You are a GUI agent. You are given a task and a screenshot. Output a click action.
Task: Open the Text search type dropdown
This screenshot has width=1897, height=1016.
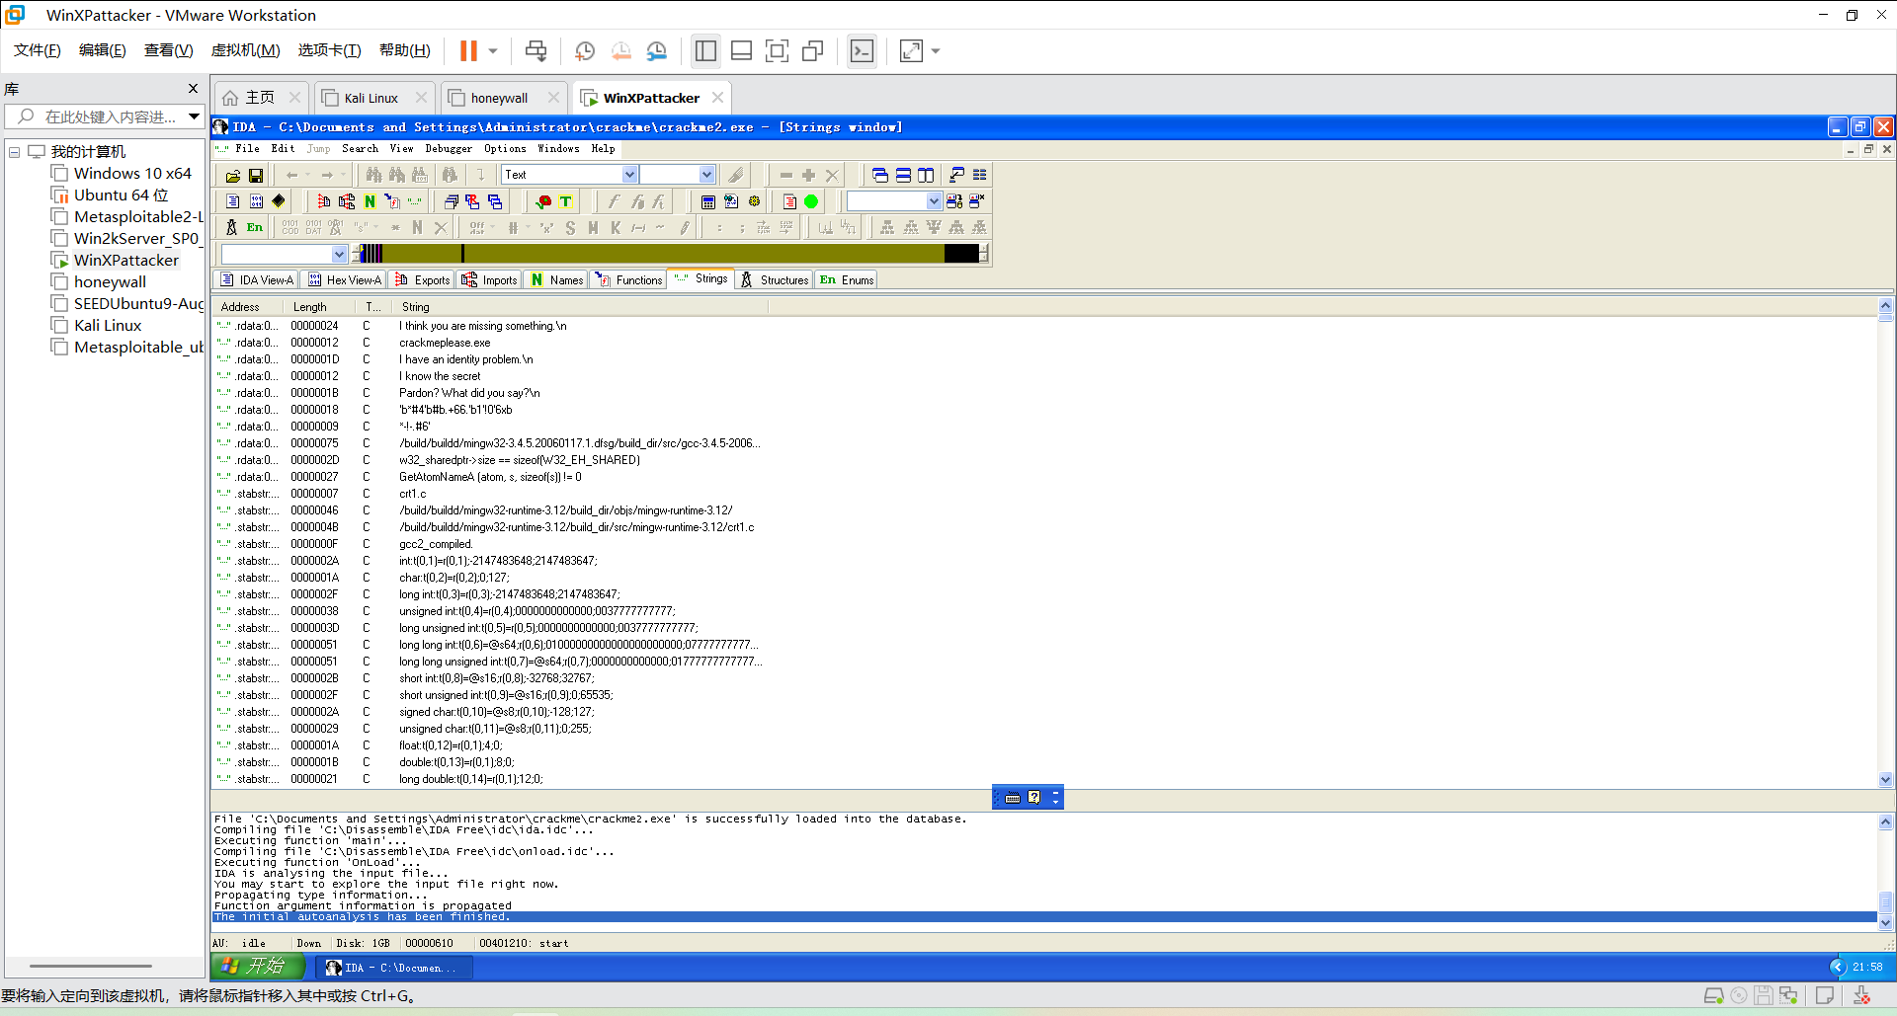[629, 175]
